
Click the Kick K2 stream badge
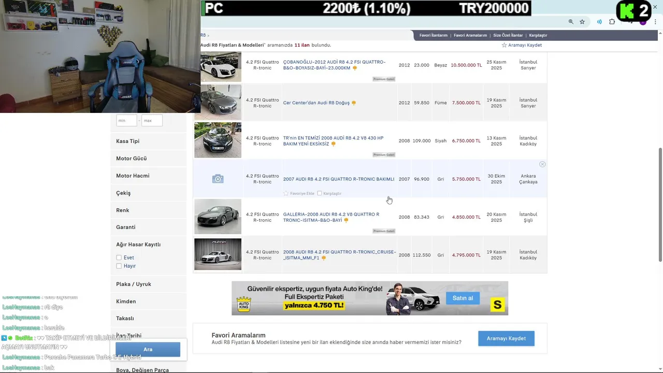pyautogui.click(x=633, y=11)
